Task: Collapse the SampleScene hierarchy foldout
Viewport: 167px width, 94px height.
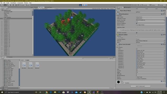Action: point(1,10)
